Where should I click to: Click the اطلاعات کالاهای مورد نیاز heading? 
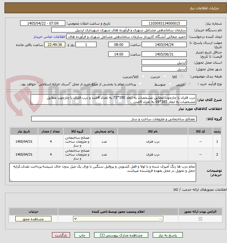pos(200,109)
